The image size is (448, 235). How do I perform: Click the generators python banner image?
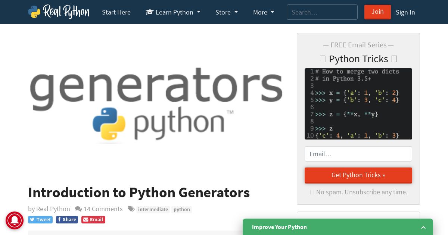156,104
